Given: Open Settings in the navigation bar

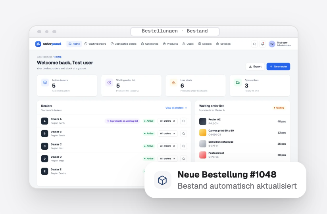Looking at the screenshot, I should 223,44.
